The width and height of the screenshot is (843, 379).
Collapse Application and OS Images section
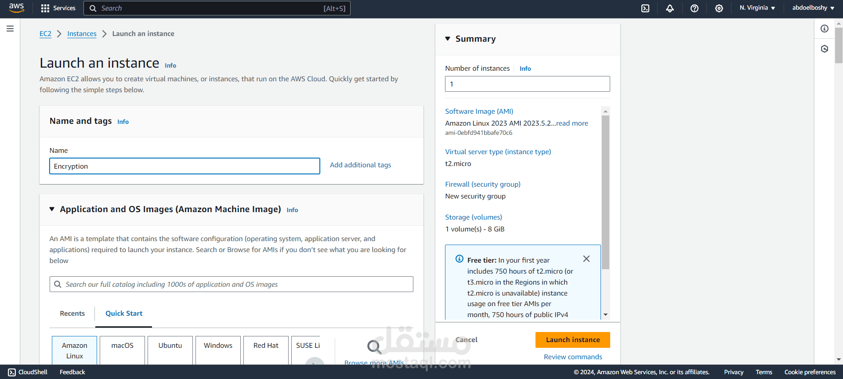[52, 209]
